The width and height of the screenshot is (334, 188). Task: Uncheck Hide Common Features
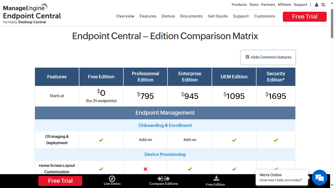[x=247, y=57]
